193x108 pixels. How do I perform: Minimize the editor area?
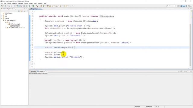click(x=189, y=9)
